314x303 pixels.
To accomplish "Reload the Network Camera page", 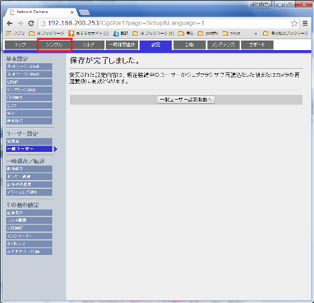I will (x=31, y=23).
